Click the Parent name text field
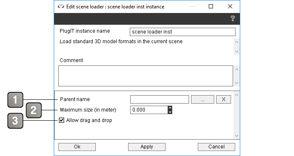The height and width of the screenshot is (156, 294). pyautogui.click(x=160, y=99)
